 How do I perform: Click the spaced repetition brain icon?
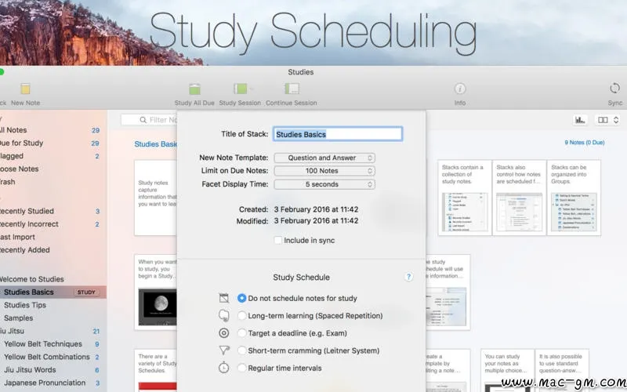[x=224, y=316]
